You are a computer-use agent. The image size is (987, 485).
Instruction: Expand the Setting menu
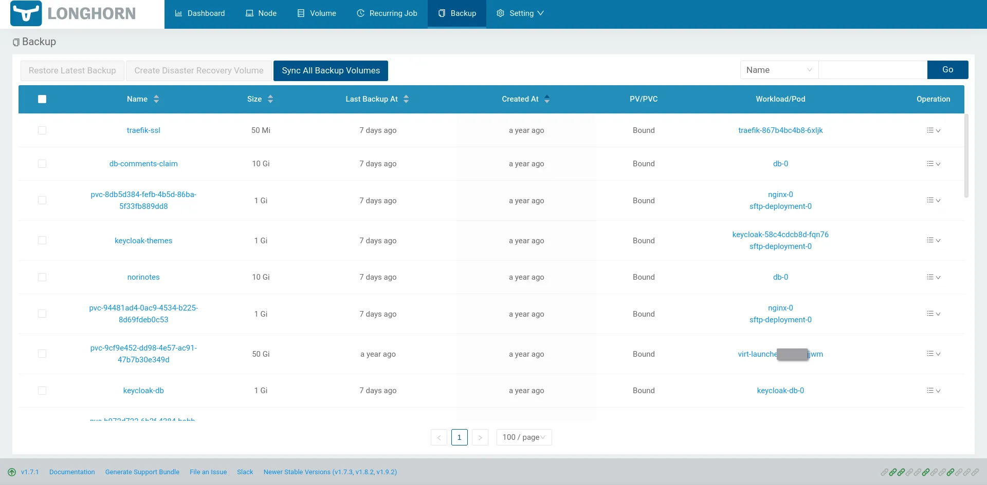tap(520, 13)
